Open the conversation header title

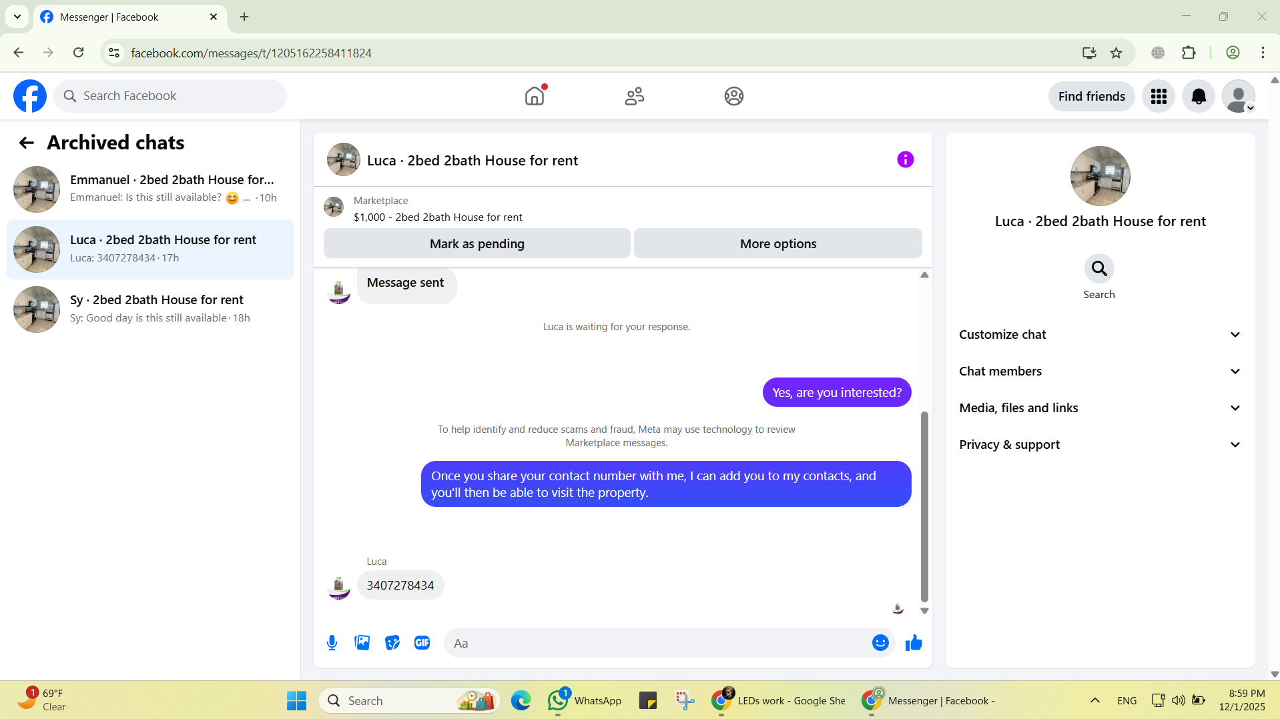point(472,161)
